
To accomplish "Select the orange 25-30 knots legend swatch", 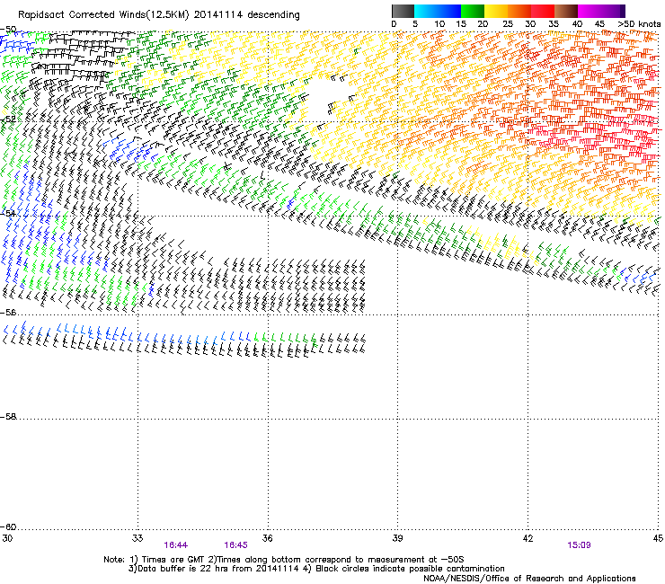I will tap(519, 11).
